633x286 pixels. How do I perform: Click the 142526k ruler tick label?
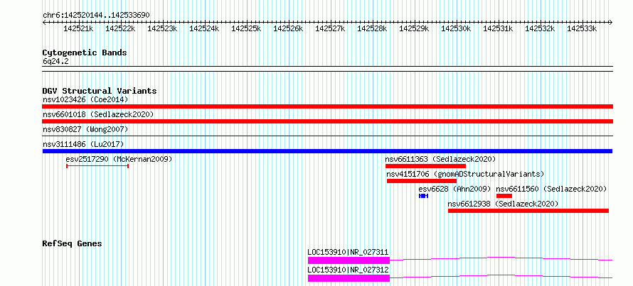pyautogui.click(x=289, y=28)
